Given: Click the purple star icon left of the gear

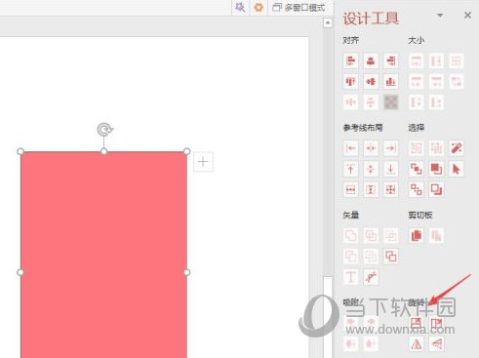Looking at the screenshot, I should point(240,7).
